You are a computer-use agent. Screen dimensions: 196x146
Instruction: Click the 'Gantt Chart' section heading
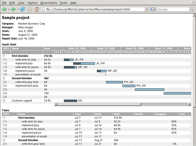pyautogui.click(x=9, y=44)
